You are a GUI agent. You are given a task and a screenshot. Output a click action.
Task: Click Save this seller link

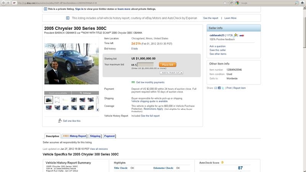click(x=218, y=50)
